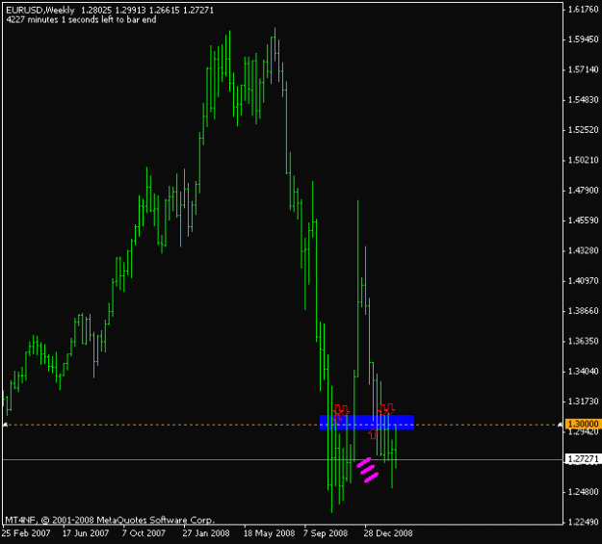Select the orange 1.30000 price label
Screen dimensions: 602x544
click(x=583, y=424)
